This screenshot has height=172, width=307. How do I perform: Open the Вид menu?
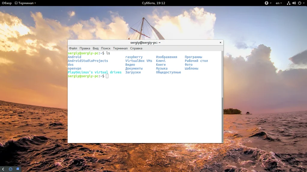(96, 48)
